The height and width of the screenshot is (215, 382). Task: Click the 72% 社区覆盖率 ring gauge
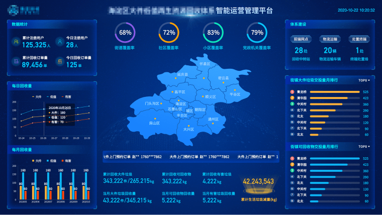click(169, 33)
